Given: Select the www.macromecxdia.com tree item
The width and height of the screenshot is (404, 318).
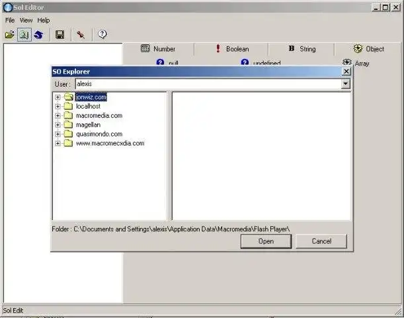Looking at the screenshot, I should (x=110, y=144).
